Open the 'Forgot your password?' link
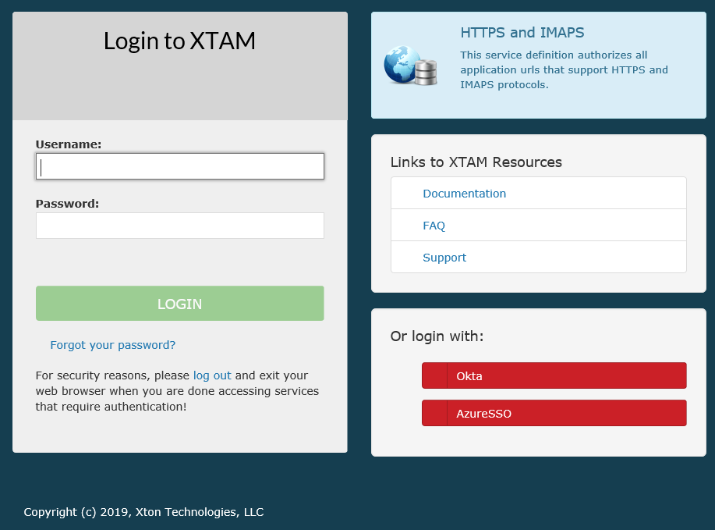 tap(112, 345)
